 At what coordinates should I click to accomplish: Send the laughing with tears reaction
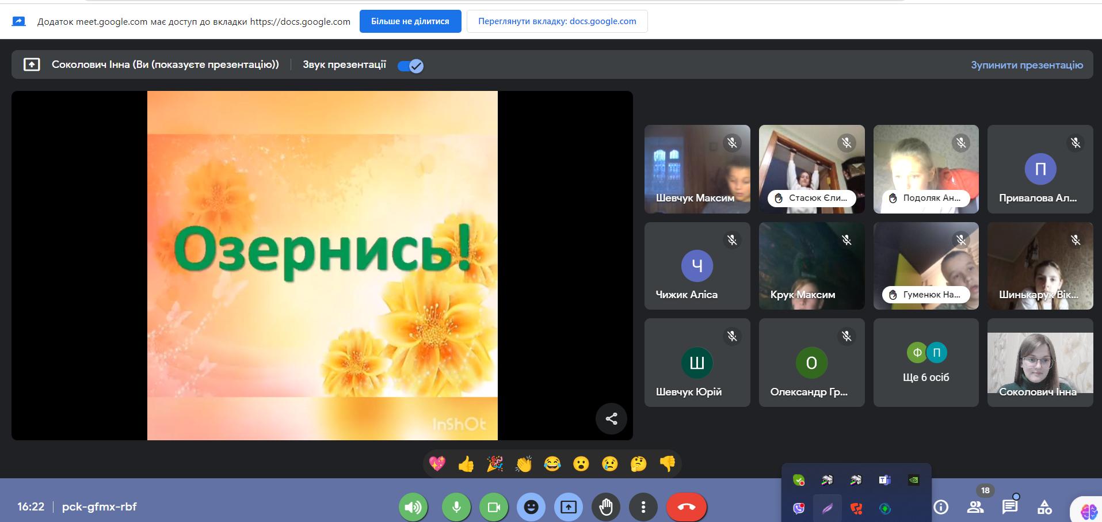point(552,463)
